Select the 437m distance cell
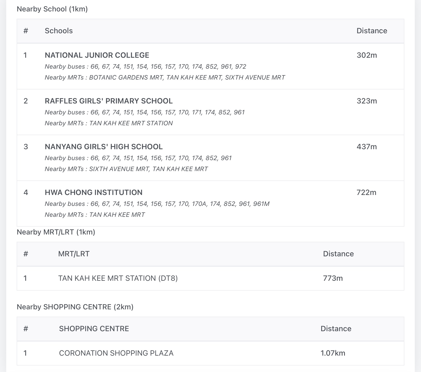This screenshot has width=421, height=372. coord(367,147)
